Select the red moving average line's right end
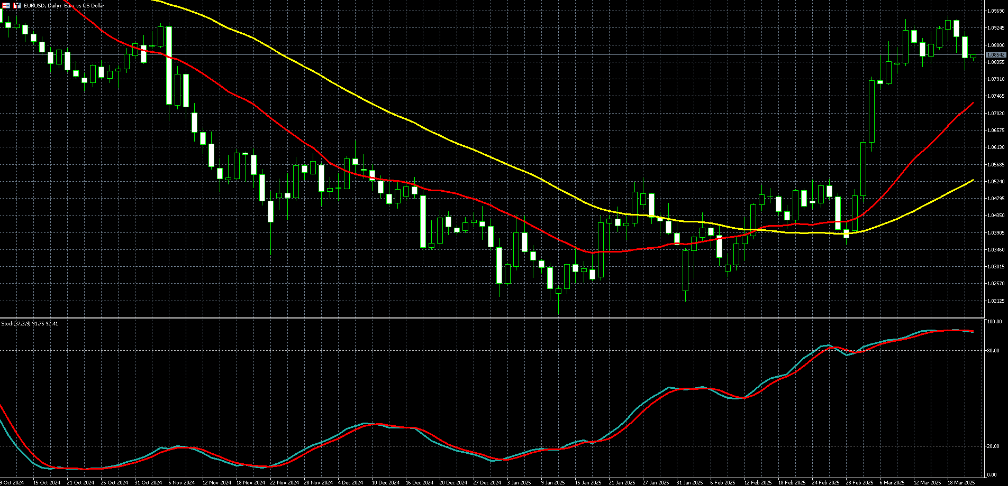Screen dimensions: 1008x486 pos(973,104)
